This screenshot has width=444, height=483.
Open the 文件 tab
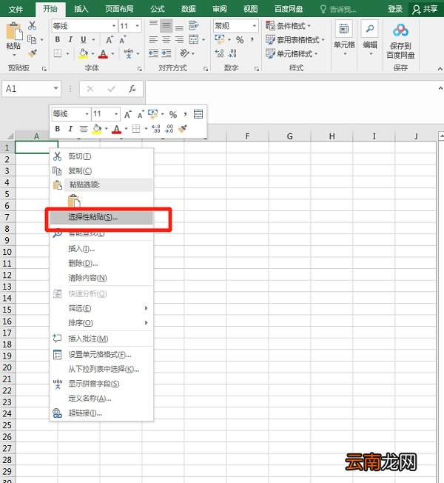16,9
